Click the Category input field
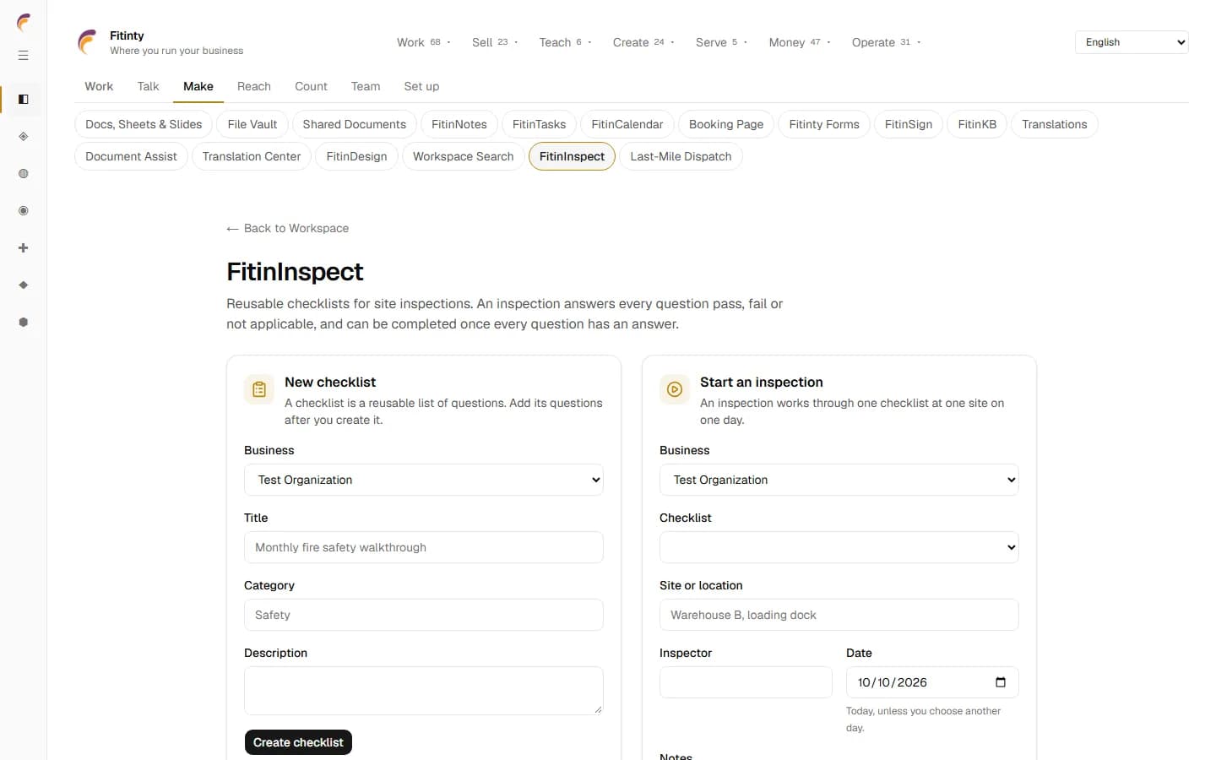Screen dimensions: 1216x760 point(424,615)
